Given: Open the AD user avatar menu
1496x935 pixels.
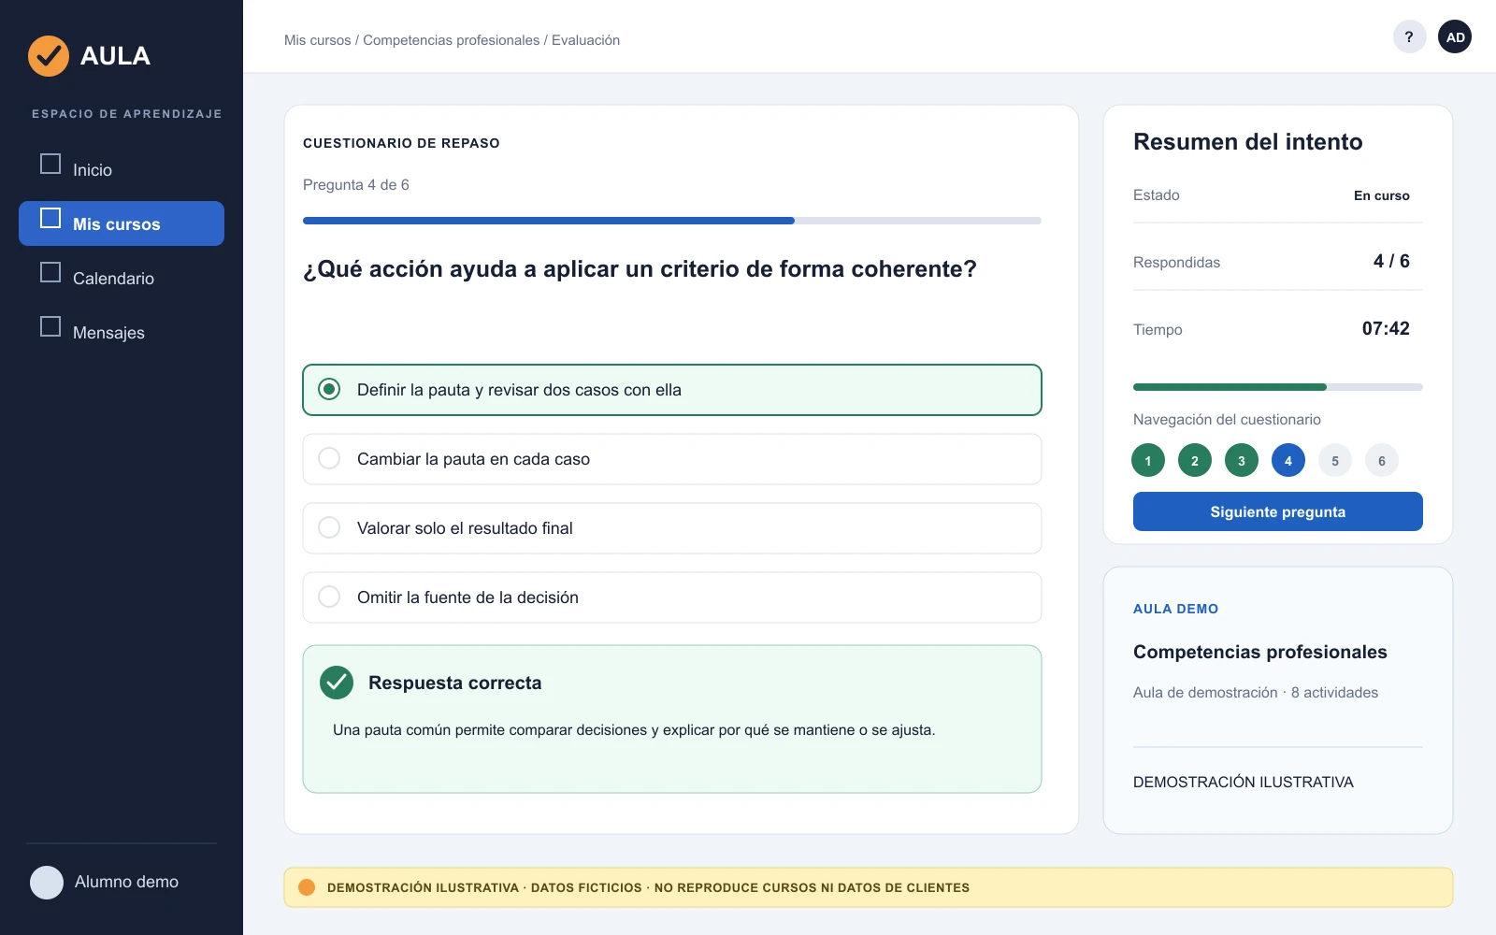Looking at the screenshot, I should 1455,36.
